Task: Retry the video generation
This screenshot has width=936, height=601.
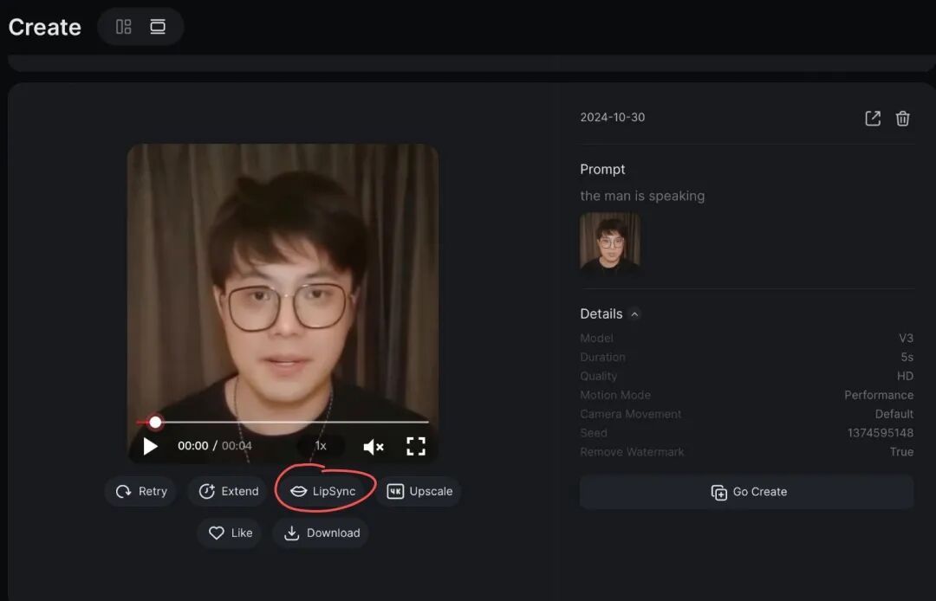Action: [x=141, y=491]
